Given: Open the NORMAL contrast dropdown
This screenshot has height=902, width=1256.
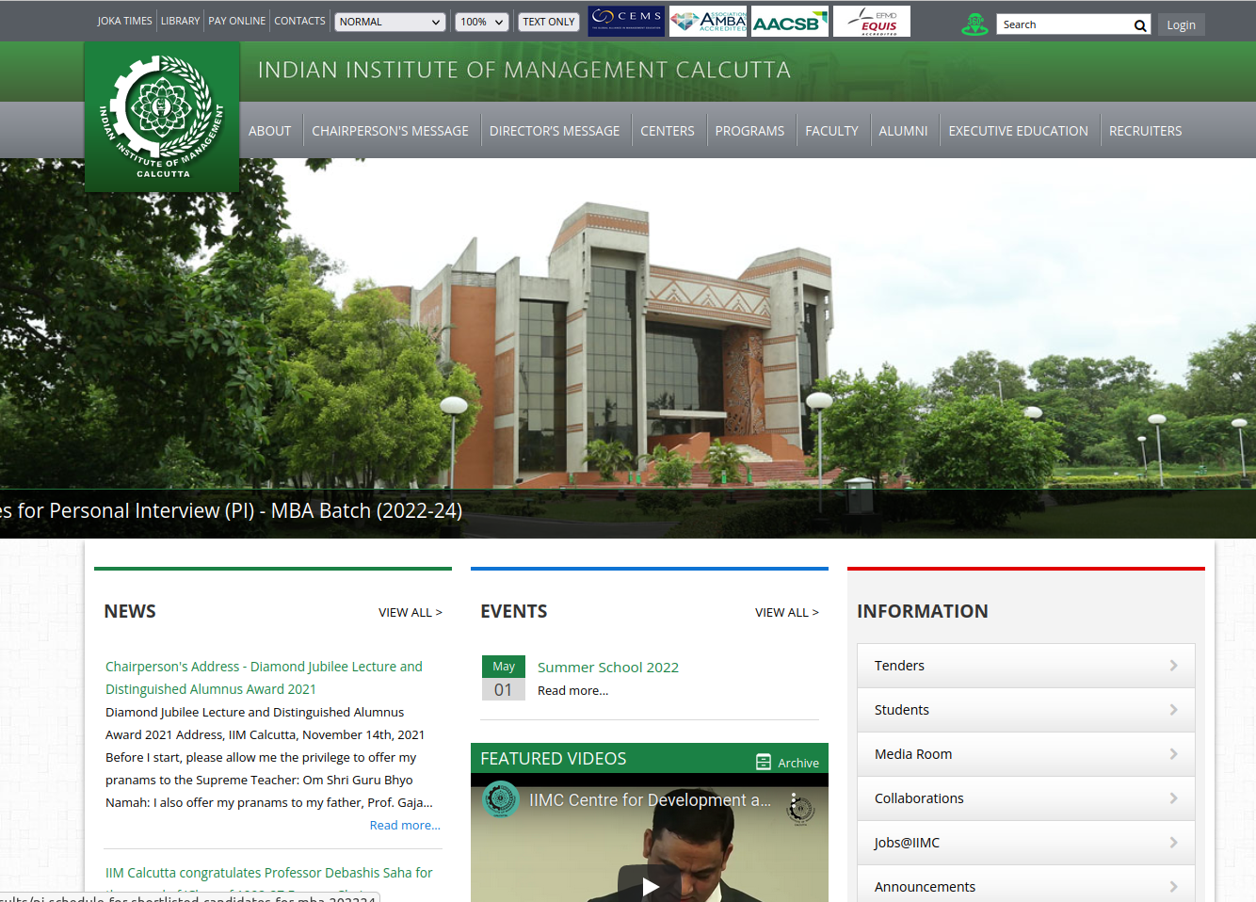Looking at the screenshot, I should click(390, 22).
